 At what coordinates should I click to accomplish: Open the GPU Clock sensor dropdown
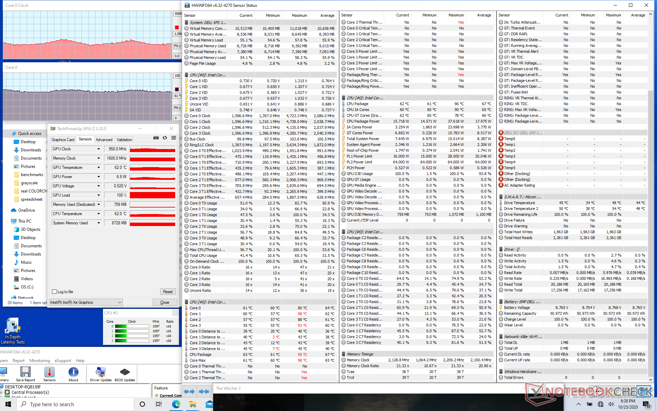click(x=99, y=149)
